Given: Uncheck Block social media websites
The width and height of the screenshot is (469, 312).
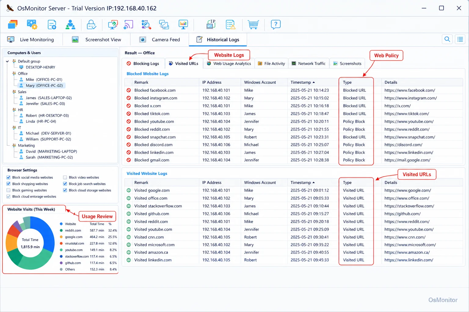Looking at the screenshot, I should click(9, 177).
